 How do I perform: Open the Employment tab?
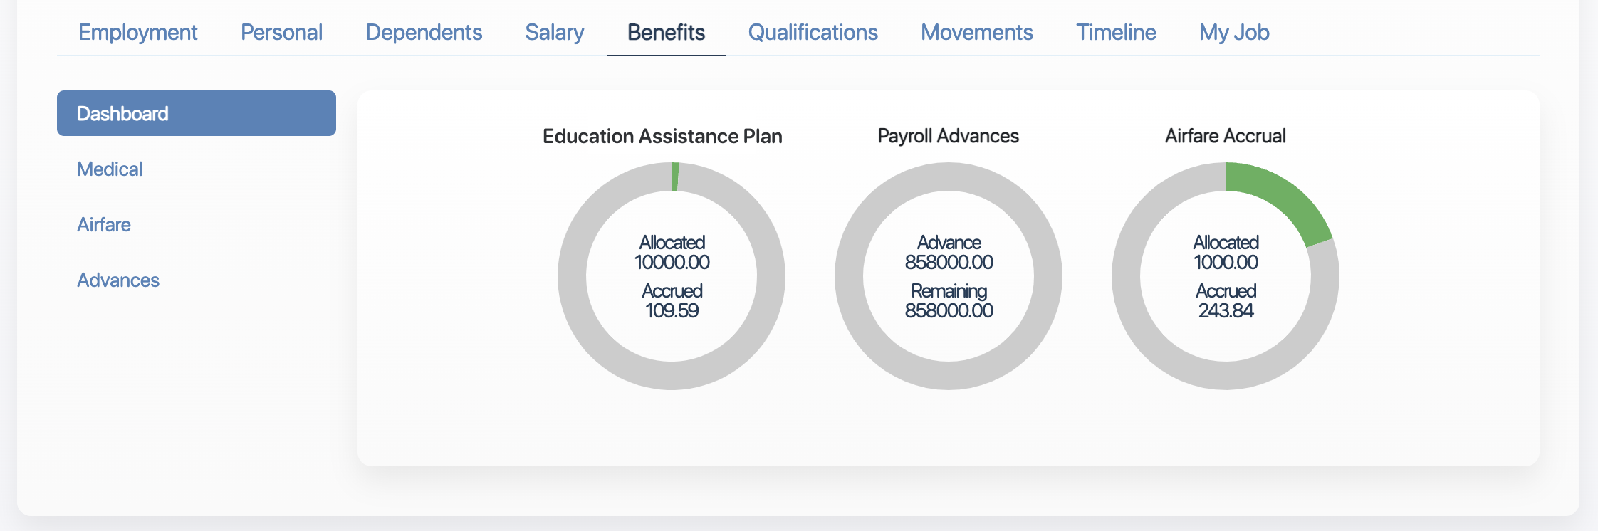(x=137, y=32)
